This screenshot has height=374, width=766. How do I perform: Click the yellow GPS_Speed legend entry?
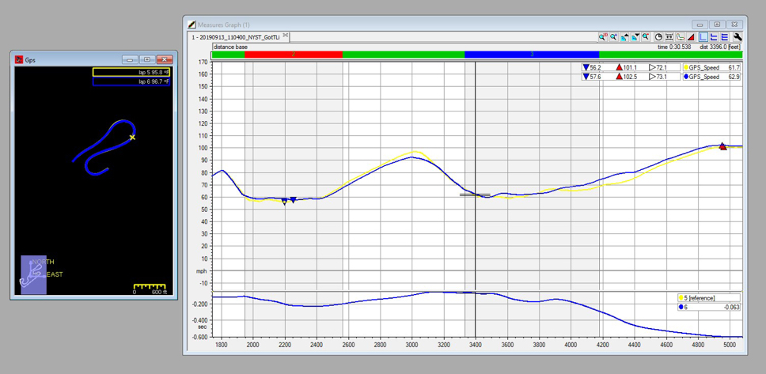click(x=711, y=68)
